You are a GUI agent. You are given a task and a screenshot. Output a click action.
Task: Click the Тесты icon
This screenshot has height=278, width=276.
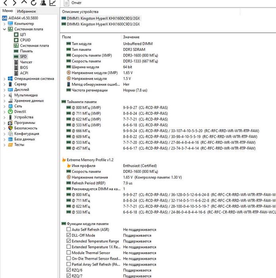(x=10, y=145)
